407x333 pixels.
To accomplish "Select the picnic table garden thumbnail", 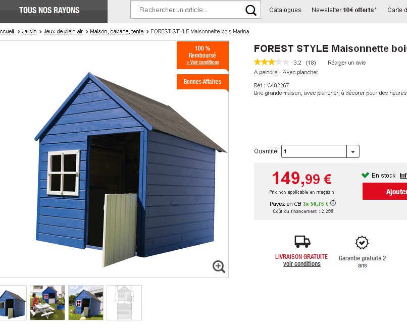I will pyautogui.click(x=47, y=303).
